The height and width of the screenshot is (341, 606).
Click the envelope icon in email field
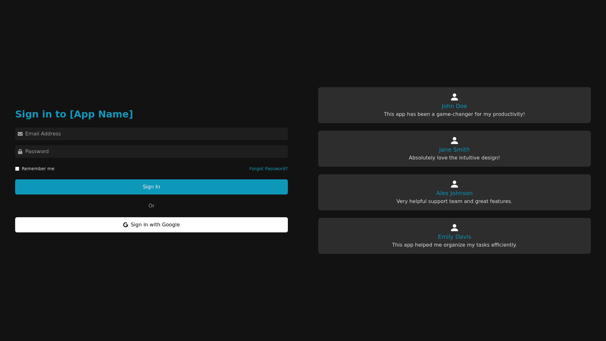(20, 134)
